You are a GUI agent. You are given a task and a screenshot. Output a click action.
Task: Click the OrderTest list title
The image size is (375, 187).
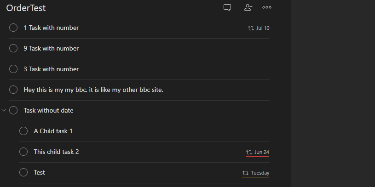click(x=26, y=8)
